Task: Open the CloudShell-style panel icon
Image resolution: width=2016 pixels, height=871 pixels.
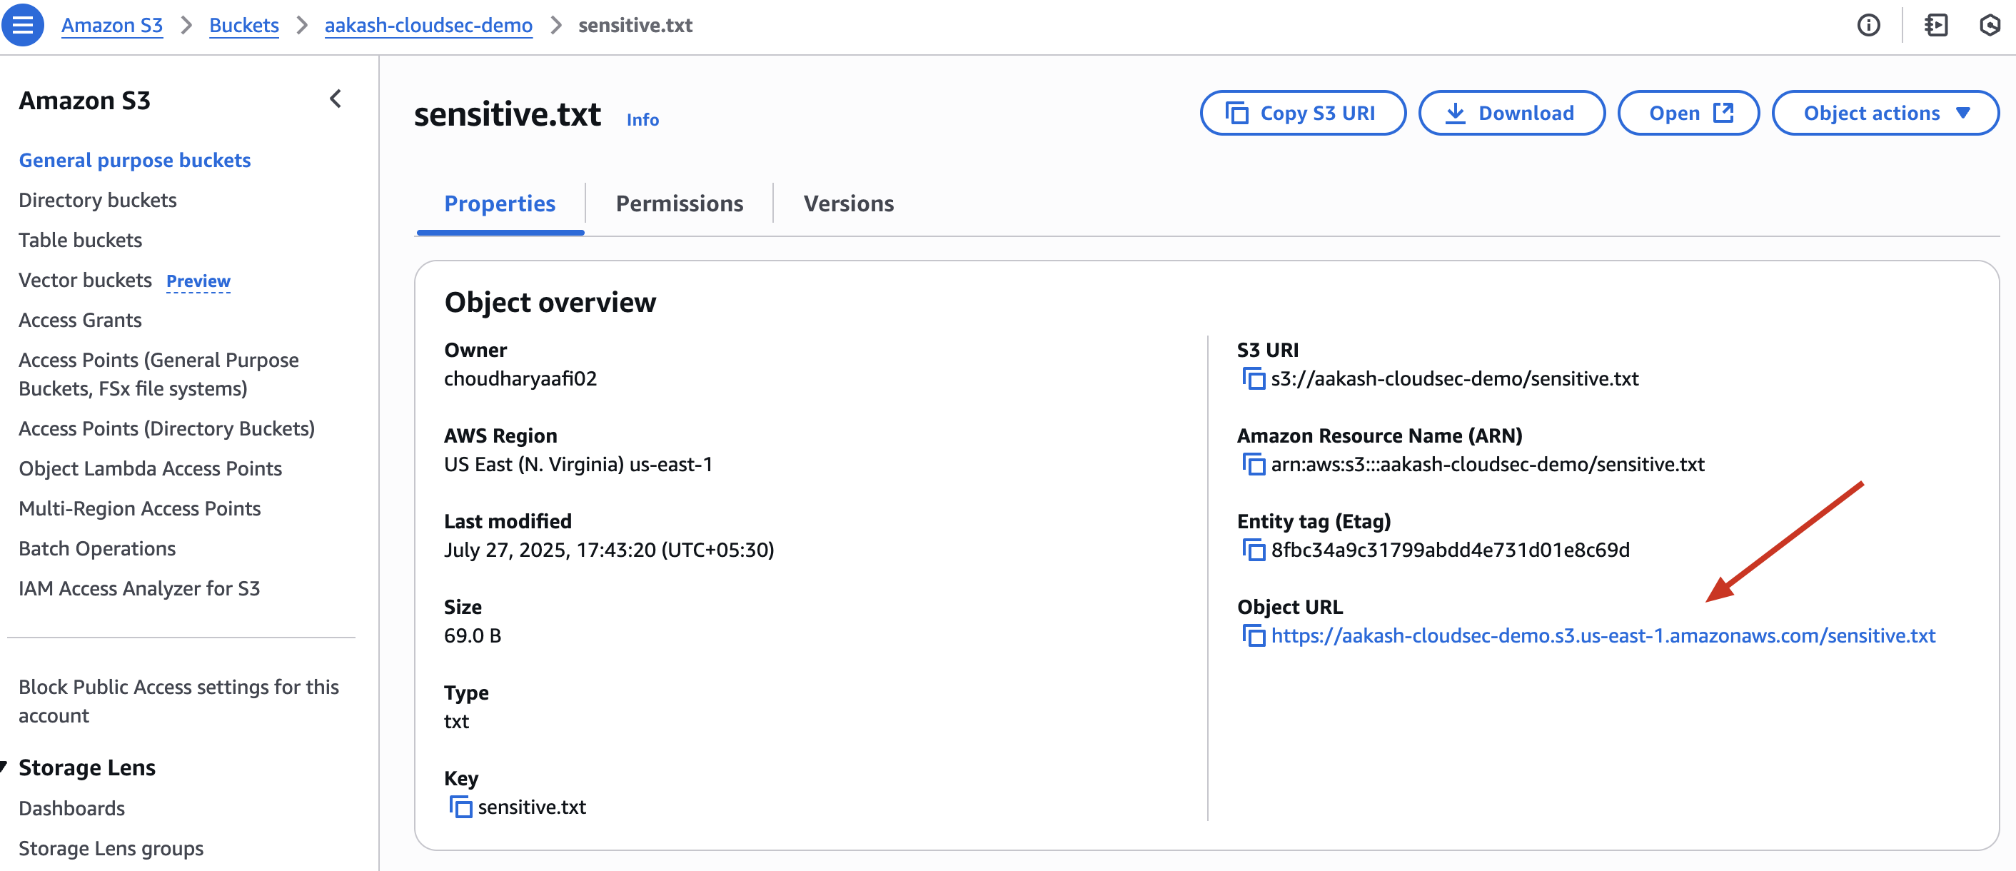Action: pyautogui.click(x=1935, y=25)
